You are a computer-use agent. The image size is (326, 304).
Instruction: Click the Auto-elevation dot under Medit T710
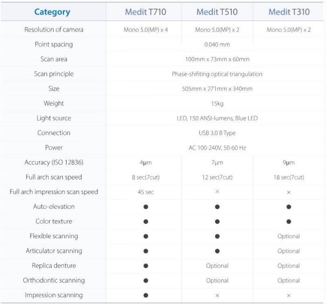tap(146, 207)
